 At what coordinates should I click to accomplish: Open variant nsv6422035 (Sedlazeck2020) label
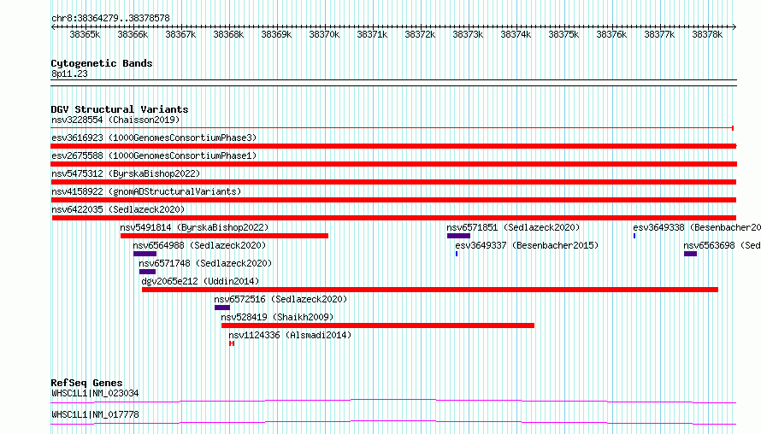tap(118, 209)
